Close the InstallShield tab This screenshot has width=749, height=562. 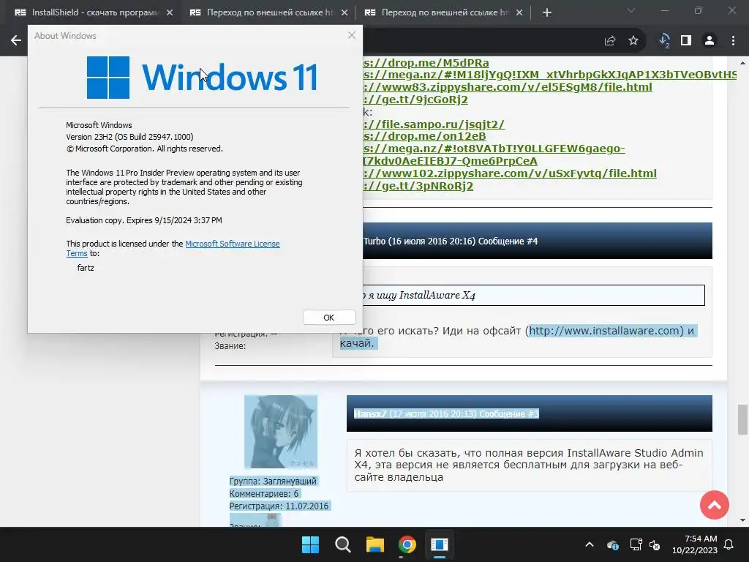(x=170, y=12)
